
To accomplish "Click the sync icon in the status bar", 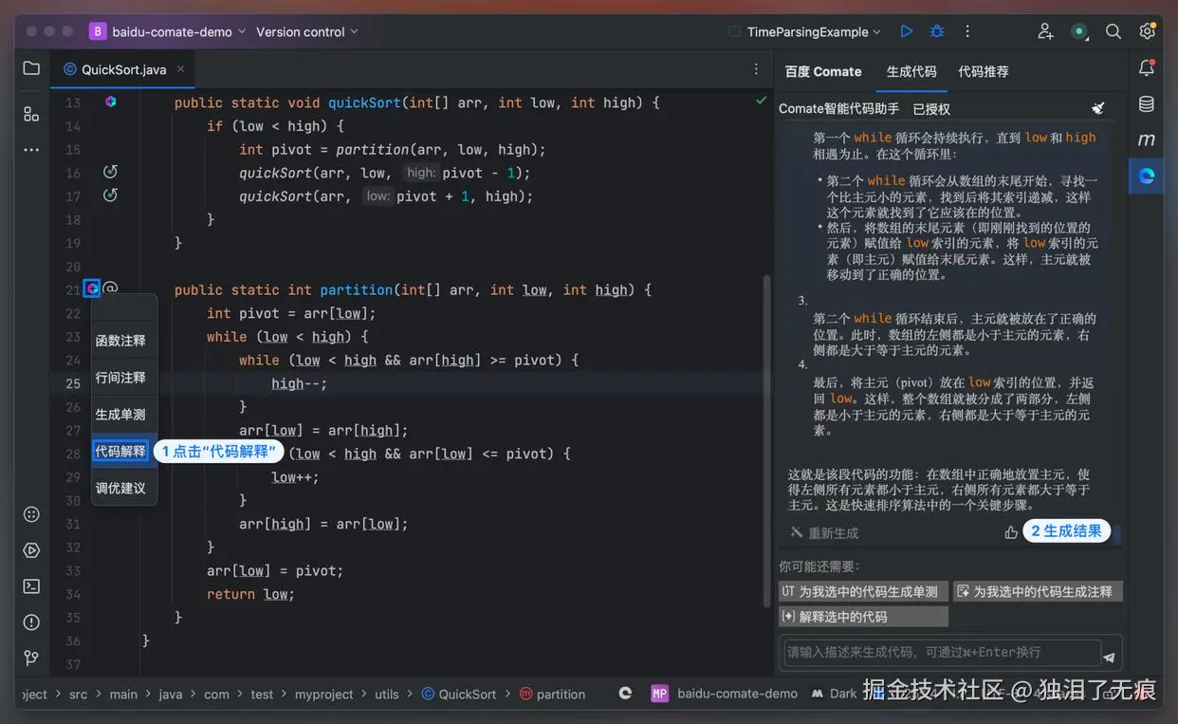I will point(625,694).
